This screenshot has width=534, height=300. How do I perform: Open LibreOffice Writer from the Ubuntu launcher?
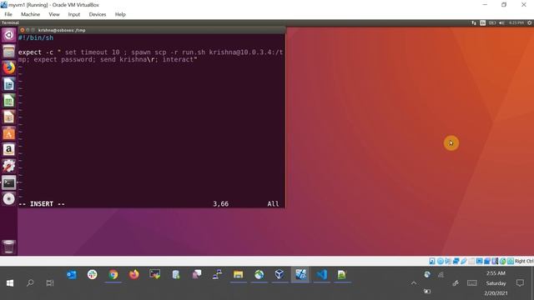point(9,84)
